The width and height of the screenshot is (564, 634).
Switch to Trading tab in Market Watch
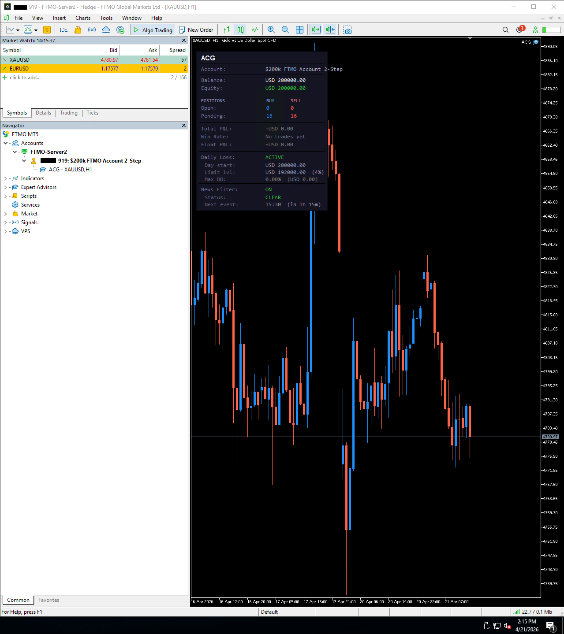coord(69,113)
